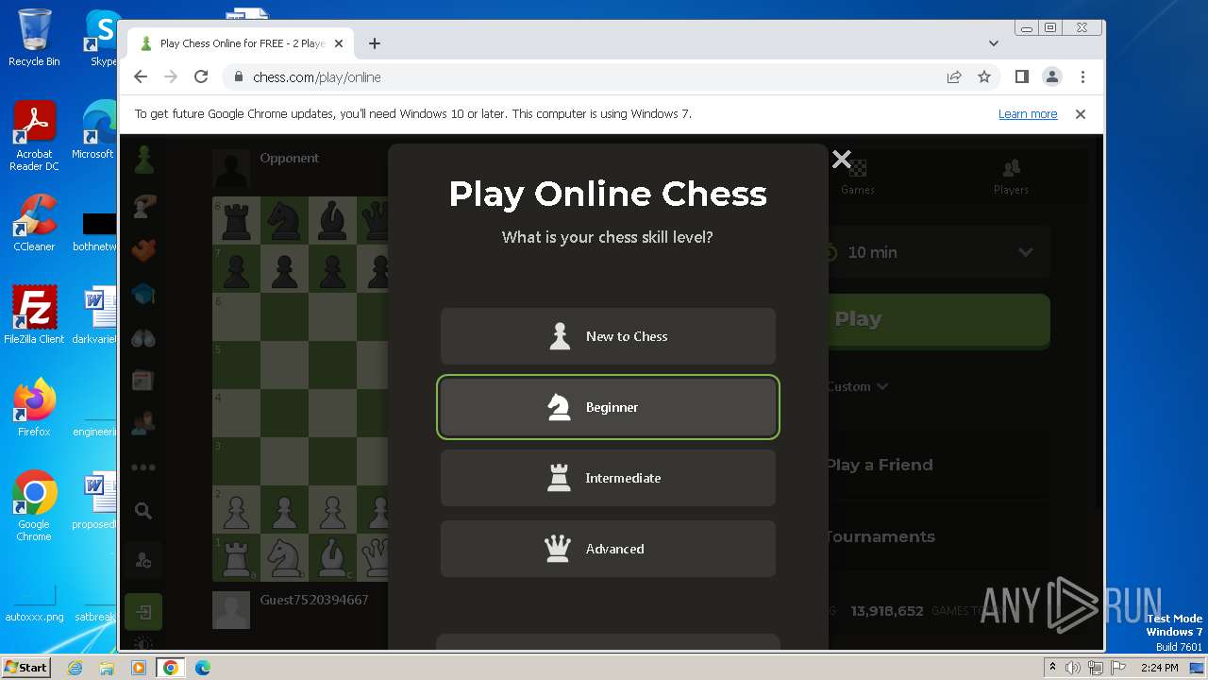Click the black rook on a8

[x=236, y=220]
